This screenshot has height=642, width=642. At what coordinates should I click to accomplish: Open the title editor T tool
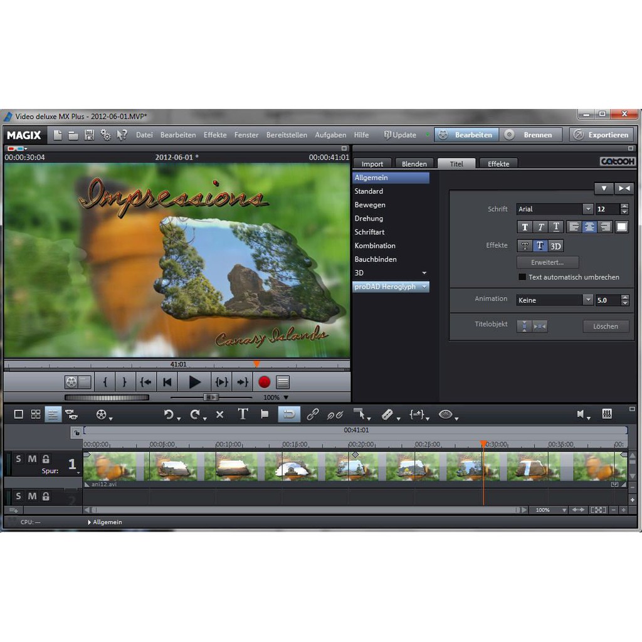click(x=243, y=414)
